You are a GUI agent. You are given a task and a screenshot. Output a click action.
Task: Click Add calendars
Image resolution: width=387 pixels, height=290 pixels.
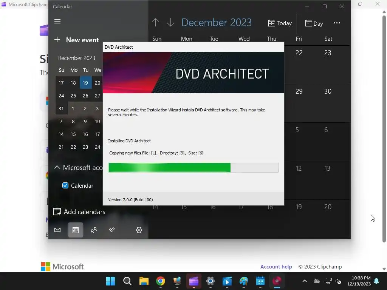point(79,212)
